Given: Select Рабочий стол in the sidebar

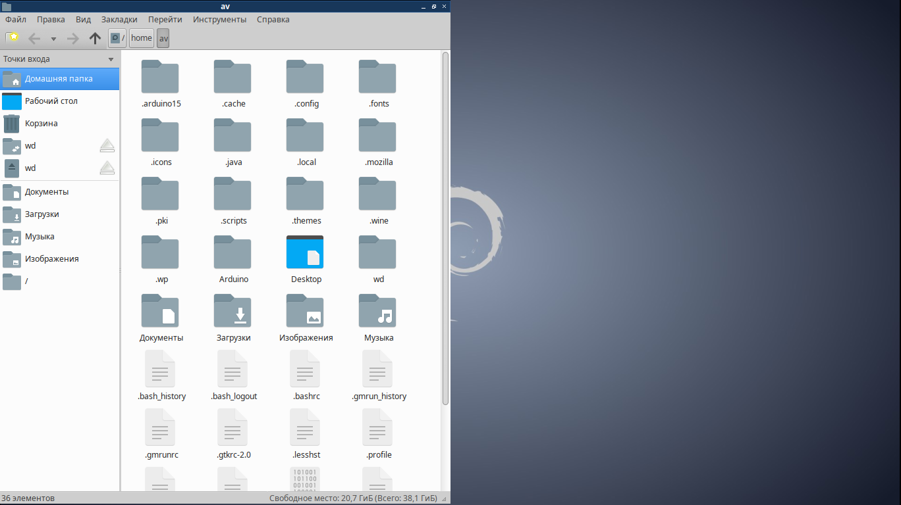Looking at the screenshot, I should pyautogui.click(x=59, y=101).
